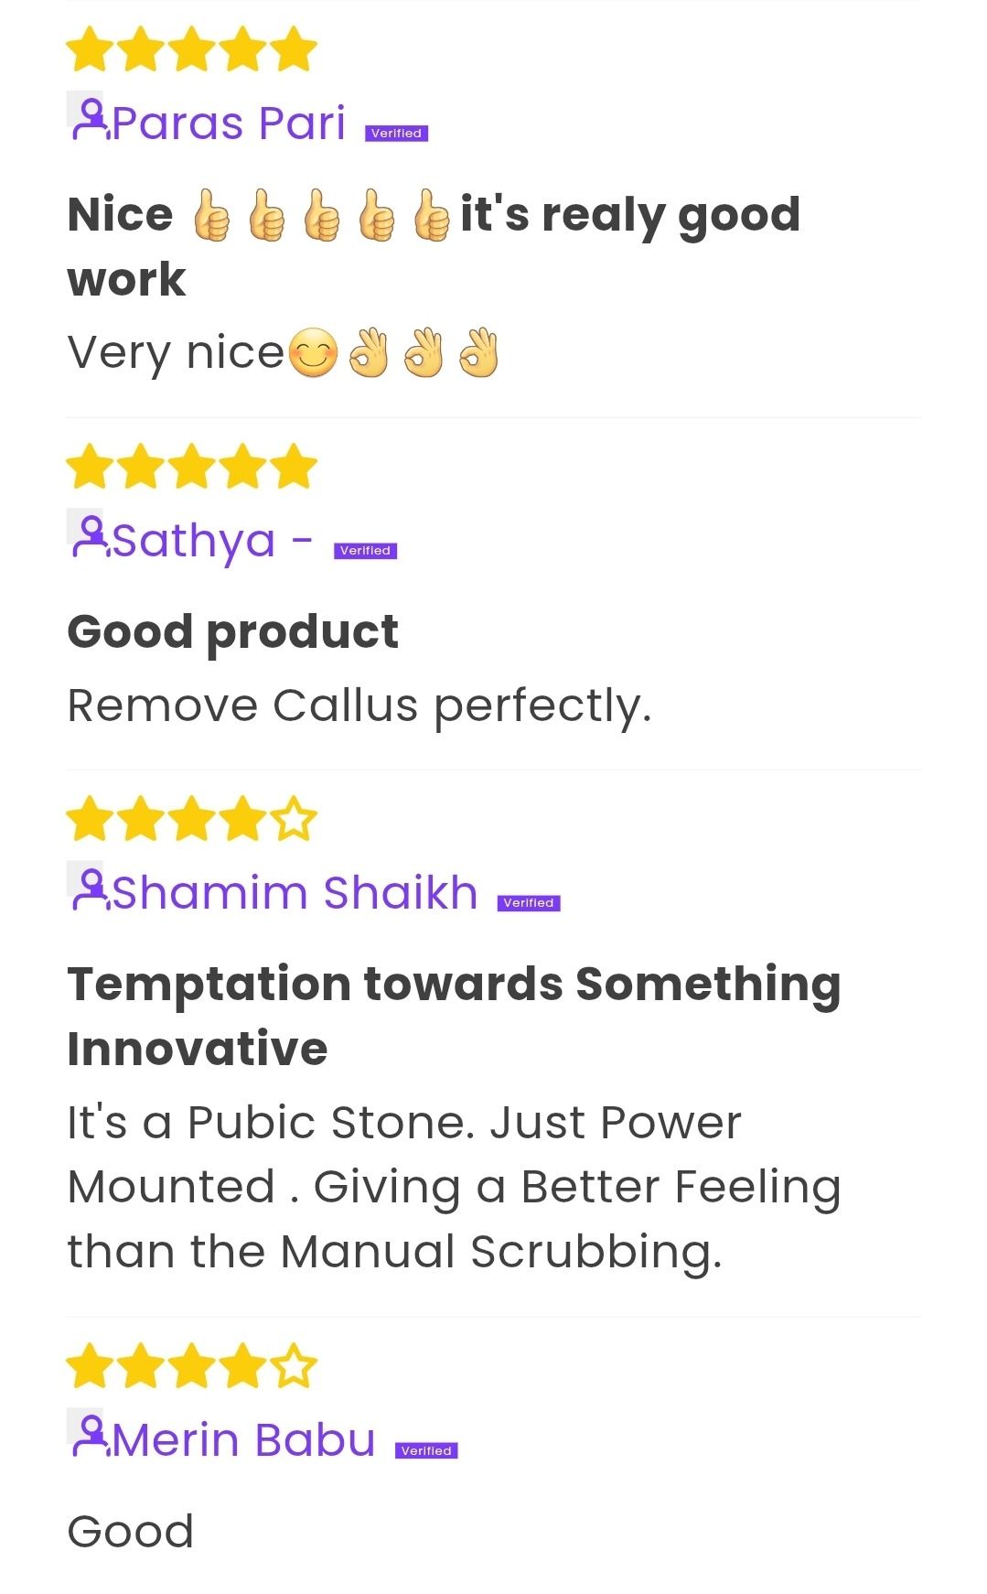This screenshot has height=1594, width=987.
Task: Click the first thumbs-up emoji in Paras Pari's review
Action: click(x=211, y=216)
